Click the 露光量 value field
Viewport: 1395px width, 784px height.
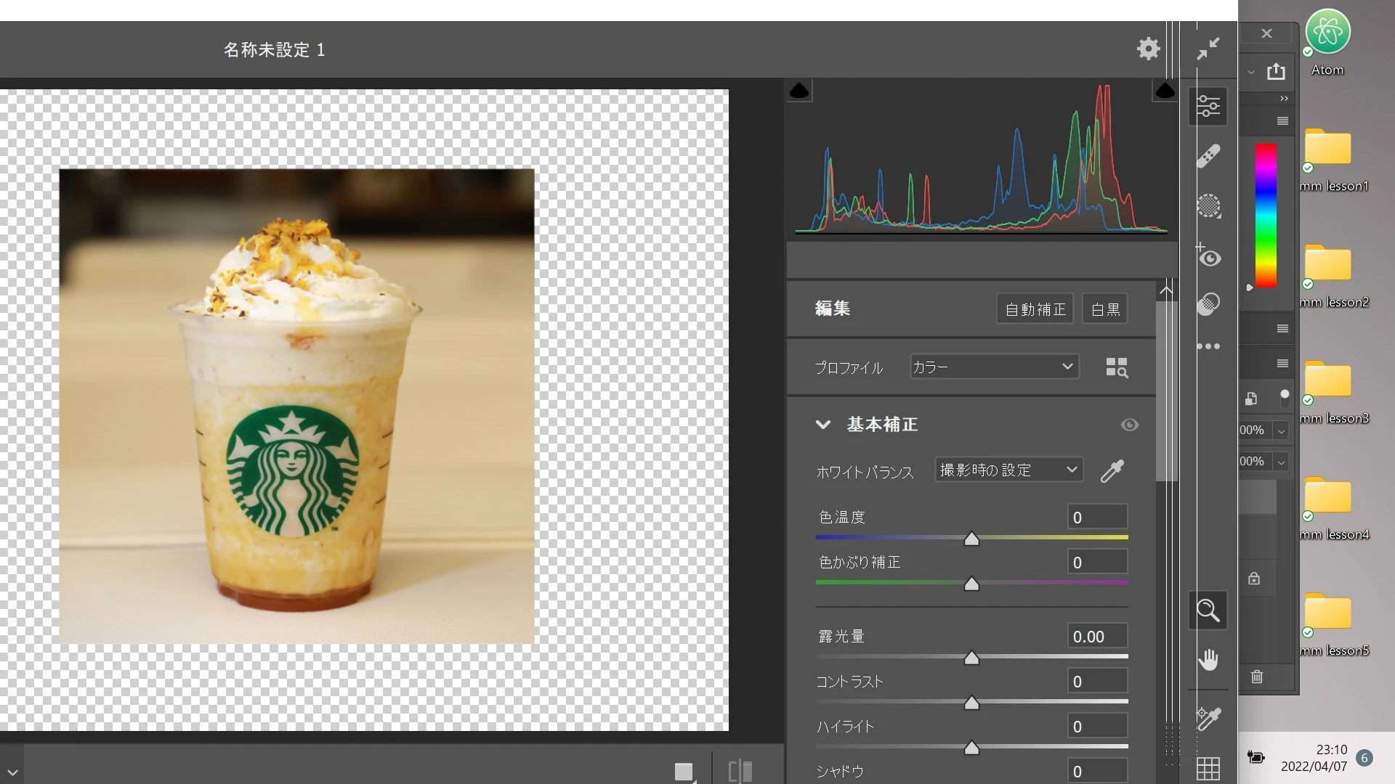coord(1097,637)
